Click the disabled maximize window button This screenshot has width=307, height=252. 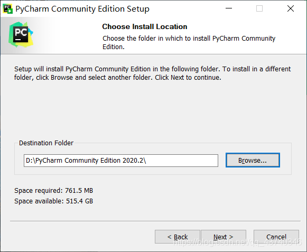259,8
